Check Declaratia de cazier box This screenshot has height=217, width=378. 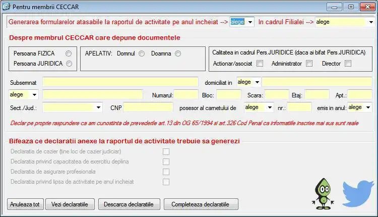click(166, 151)
